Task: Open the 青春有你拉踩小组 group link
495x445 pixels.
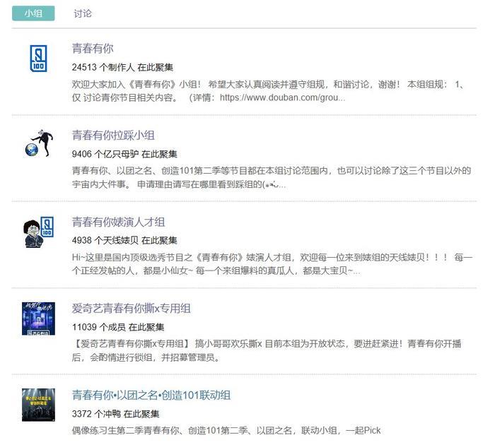Action: click(x=113, y=136)
